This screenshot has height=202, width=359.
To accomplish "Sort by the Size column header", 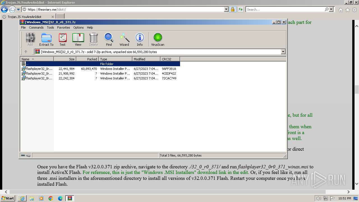I will 65,59.
